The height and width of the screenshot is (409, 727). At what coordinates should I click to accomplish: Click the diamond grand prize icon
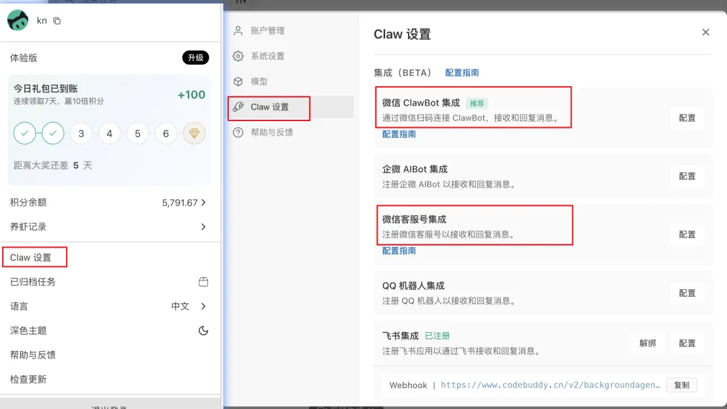click(x=195, y=133)
